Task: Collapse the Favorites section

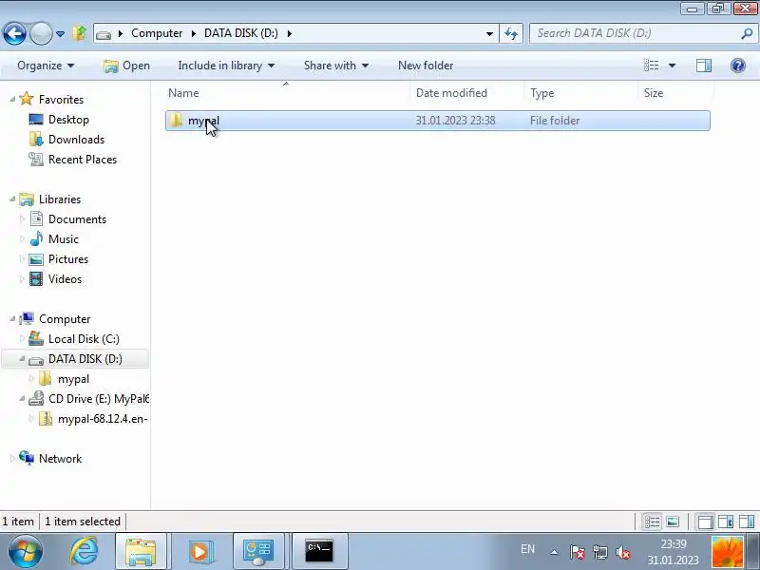Action: [x=12, y=100]
